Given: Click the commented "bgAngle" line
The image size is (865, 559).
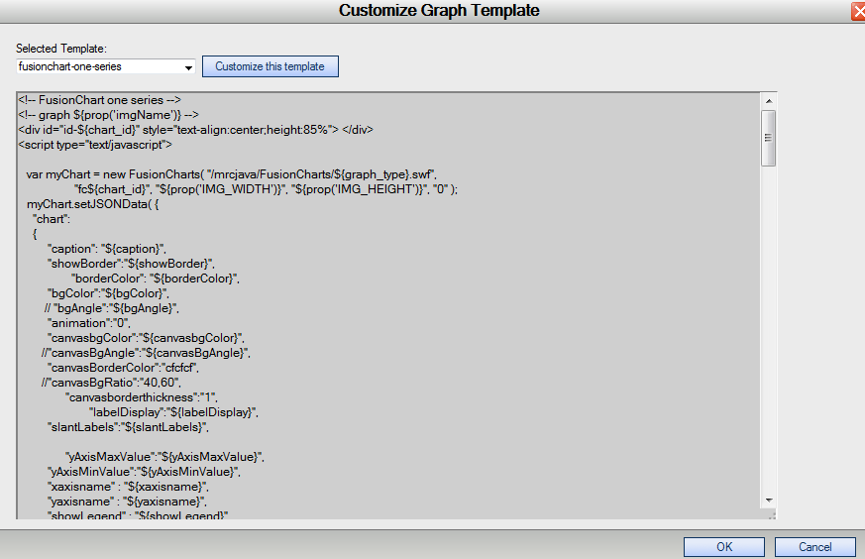Looking at the screenshot, I should [x=112, y=309].
